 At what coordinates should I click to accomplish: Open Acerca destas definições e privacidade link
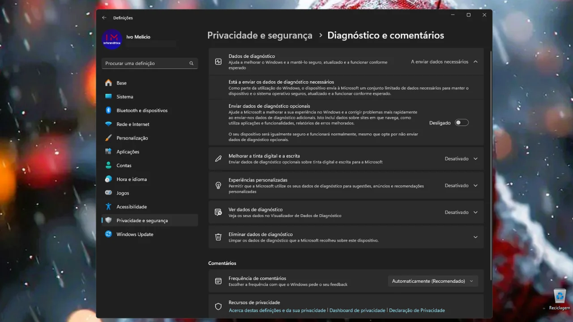277,310
